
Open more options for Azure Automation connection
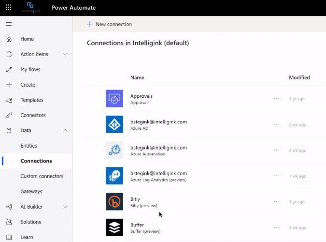(277, 150)
